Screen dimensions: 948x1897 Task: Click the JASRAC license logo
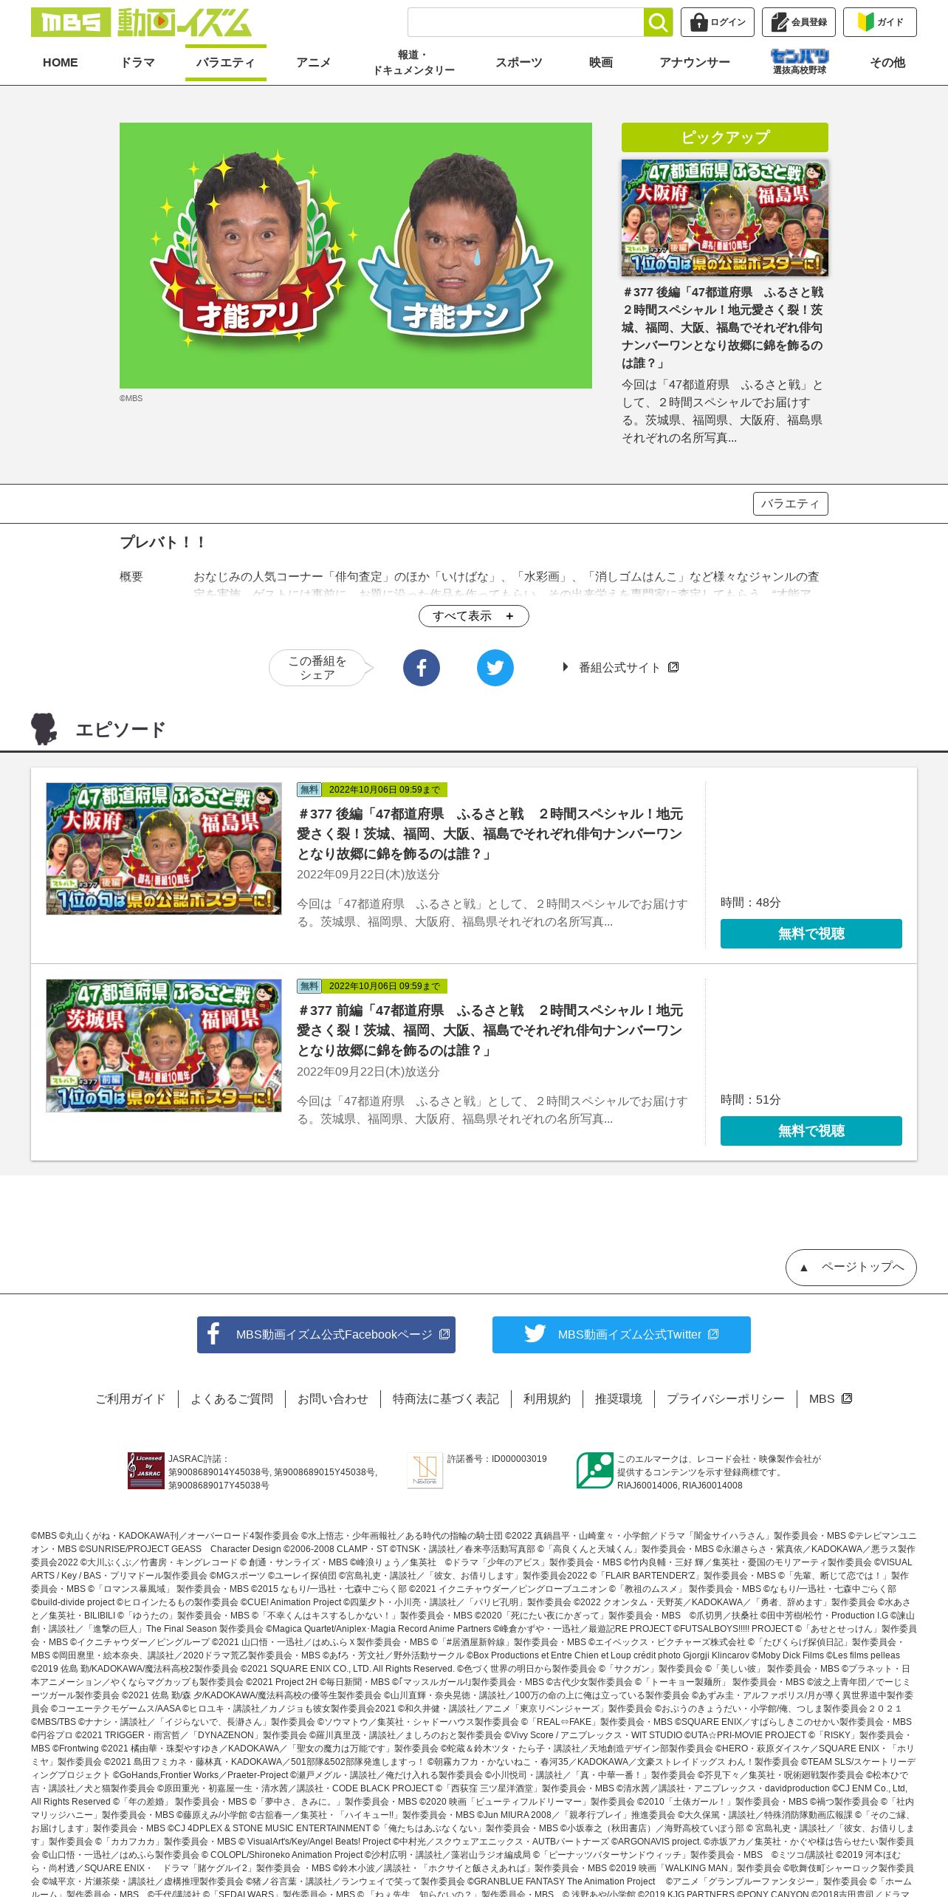click(x=146, y=1471)
